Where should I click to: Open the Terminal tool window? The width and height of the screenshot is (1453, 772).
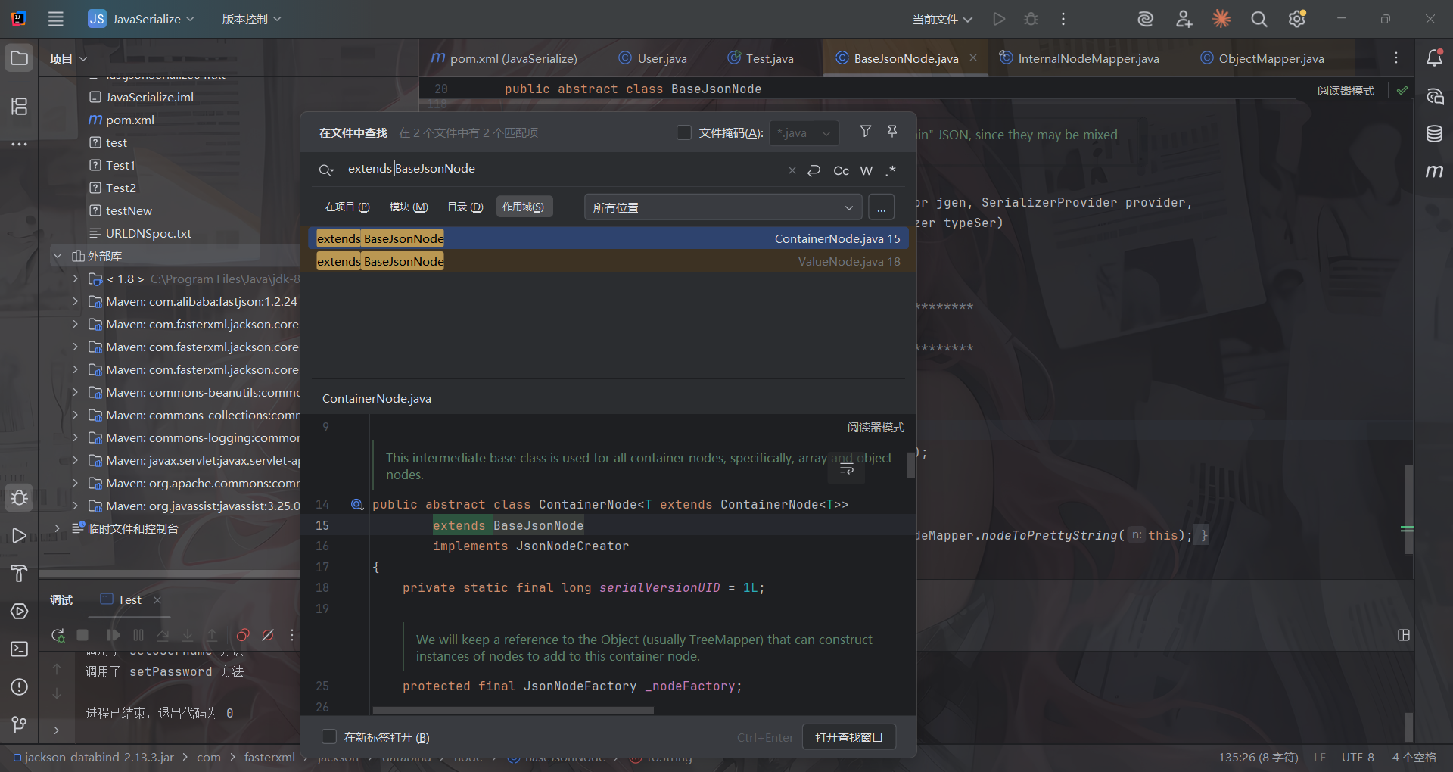(x=20, y=649)
